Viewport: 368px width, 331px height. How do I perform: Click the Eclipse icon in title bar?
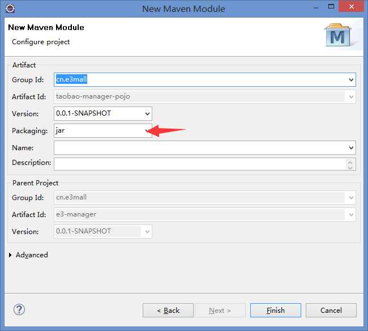click(x=10, y=9)
